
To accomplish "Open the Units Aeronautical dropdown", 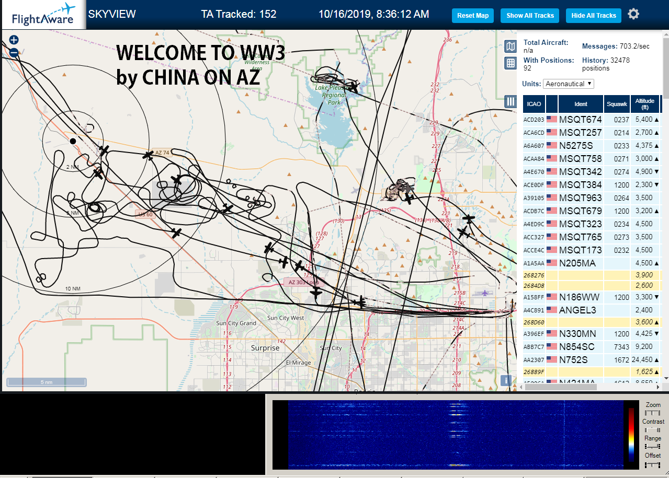I will (x=569, y=84).
